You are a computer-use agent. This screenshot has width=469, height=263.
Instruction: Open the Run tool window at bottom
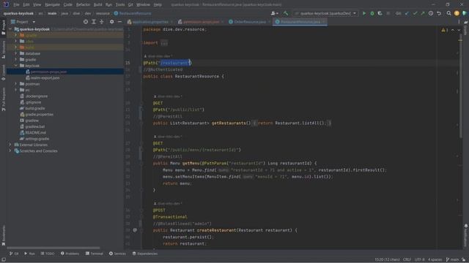29,254
